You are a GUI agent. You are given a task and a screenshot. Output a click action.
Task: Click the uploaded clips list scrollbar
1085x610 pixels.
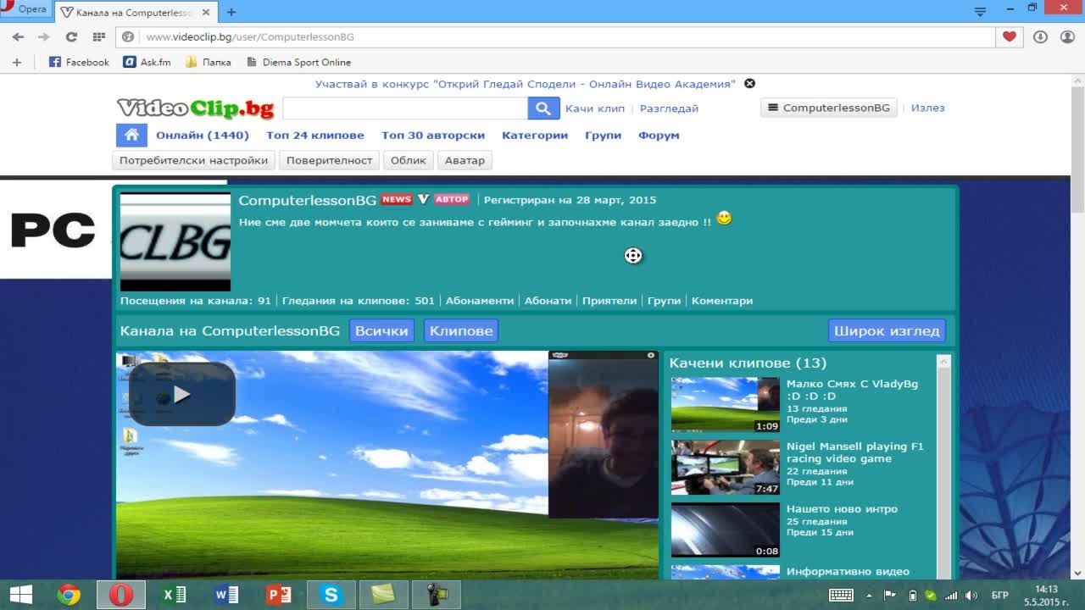click(x=943, y=466)
